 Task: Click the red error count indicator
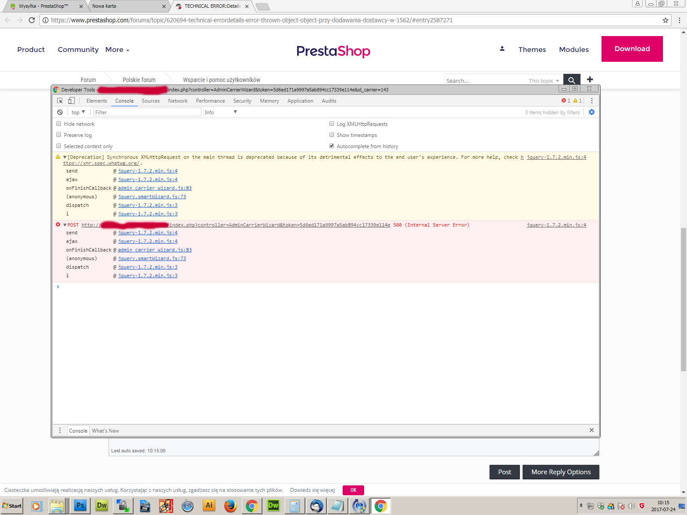point(566,101)
